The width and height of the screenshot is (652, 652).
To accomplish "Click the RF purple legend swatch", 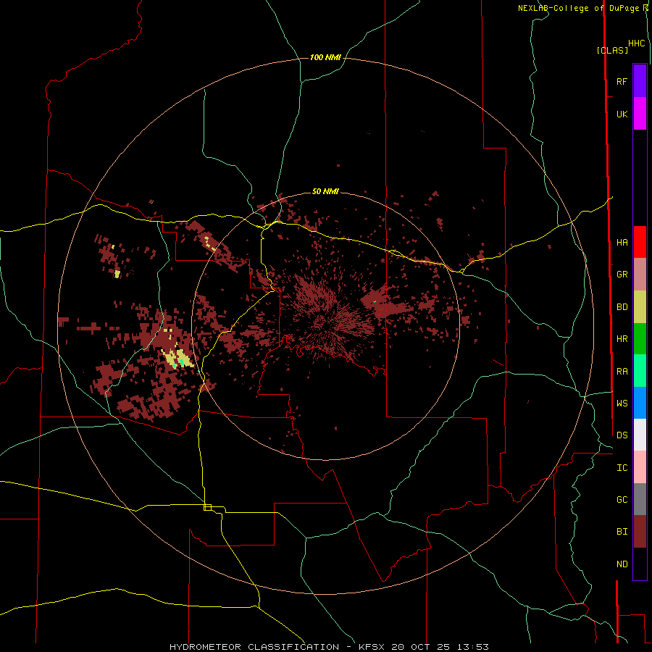I will coord(640,81).
